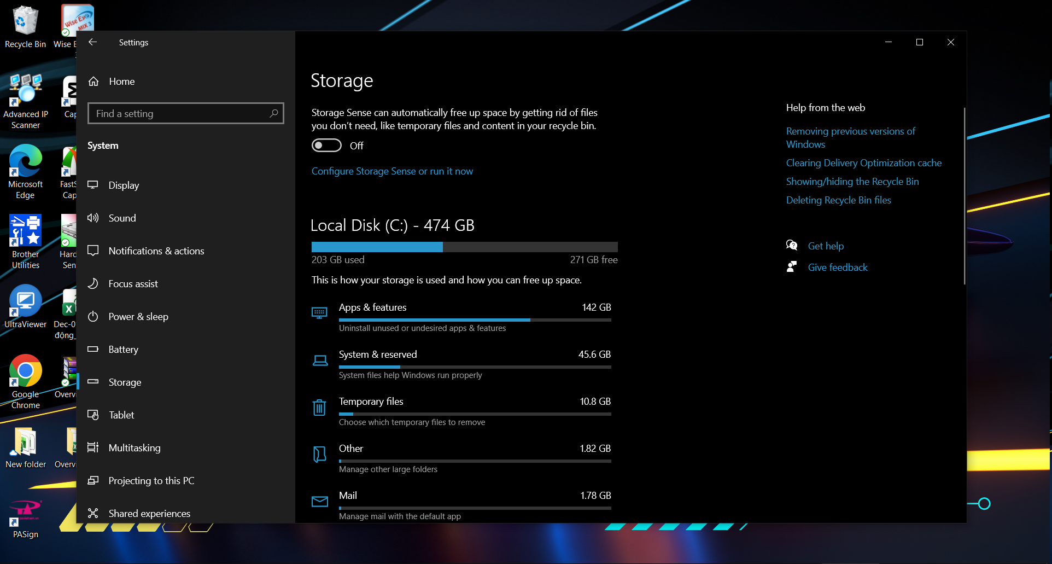This screenshot has width=1052, height=564.
Task: Select Storage in the sidebar
Action: pyautogui.click(x=186, y=382)
